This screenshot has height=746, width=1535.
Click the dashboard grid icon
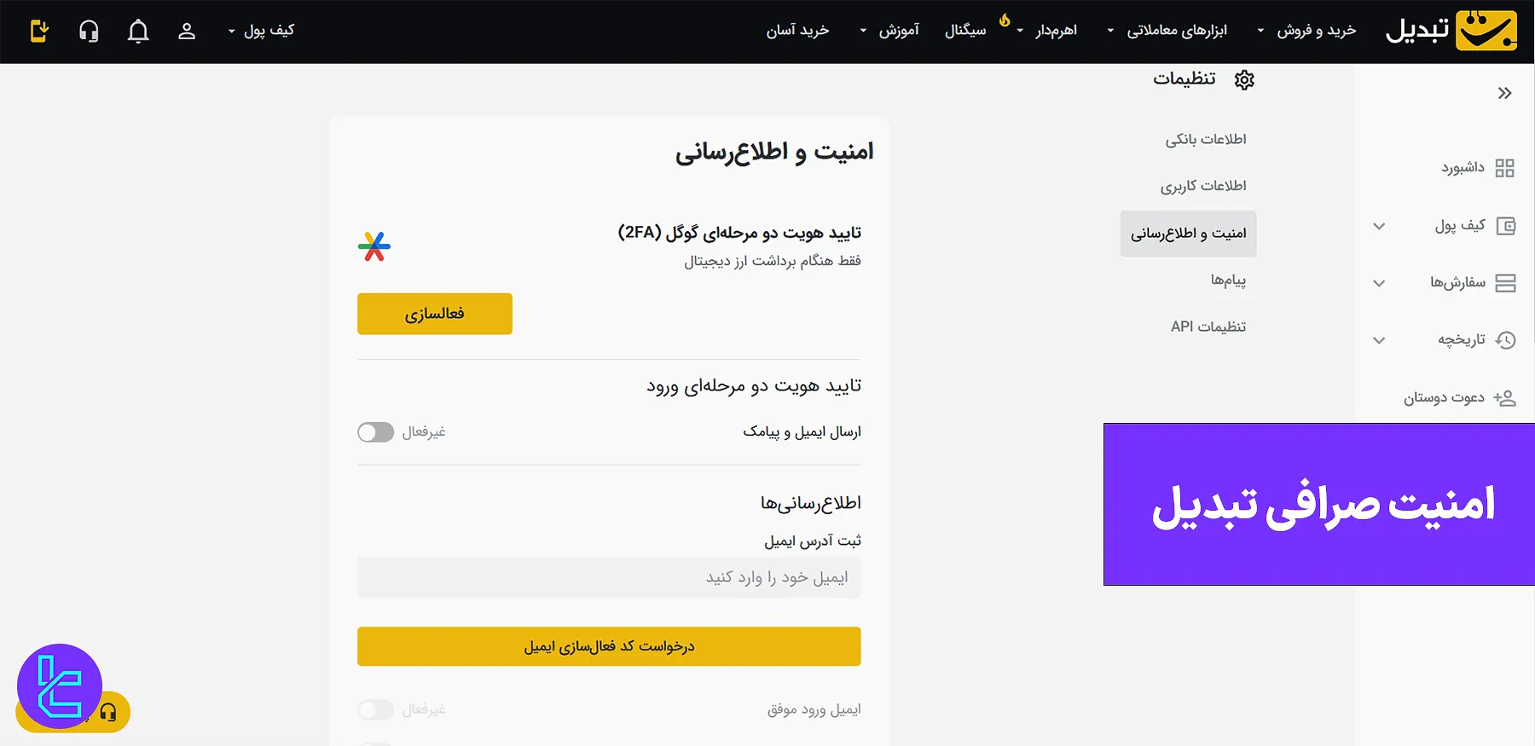click(1504, 168)
